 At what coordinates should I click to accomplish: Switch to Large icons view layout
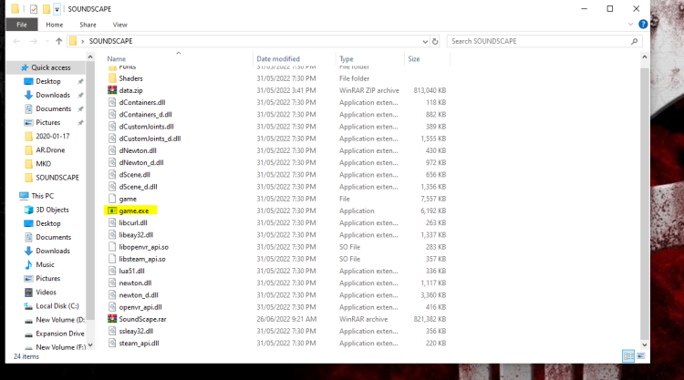tap(641, 356)
